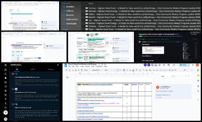Open the editing mode pencil dropdown
This screenshot has width=202, height=122.
pos(185,70)
